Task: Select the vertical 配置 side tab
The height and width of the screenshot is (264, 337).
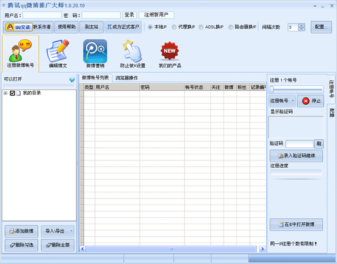Action: [x=331, y=113]
